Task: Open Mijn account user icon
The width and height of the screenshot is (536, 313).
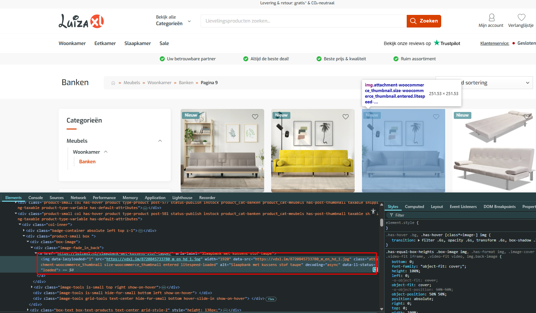Action: (x=492, y=17)
